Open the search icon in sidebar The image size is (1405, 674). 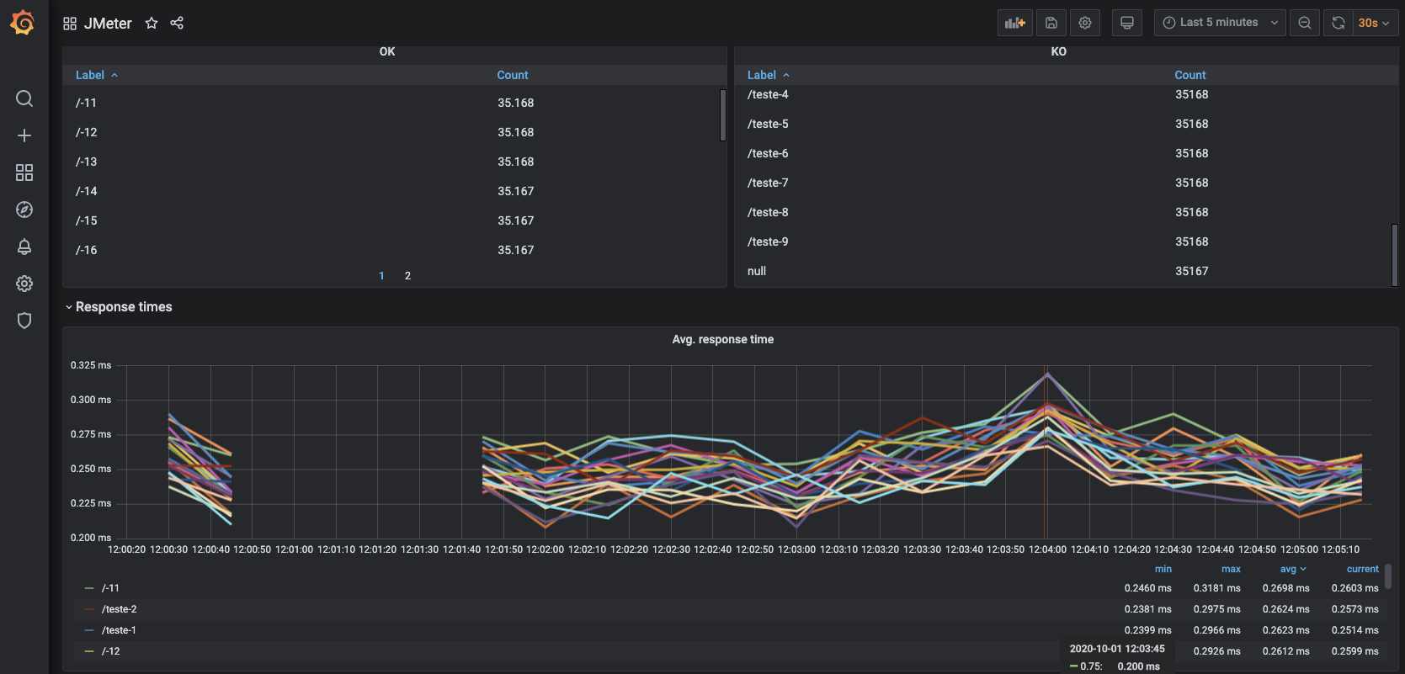pyautogui.click(x=24, y=98)
